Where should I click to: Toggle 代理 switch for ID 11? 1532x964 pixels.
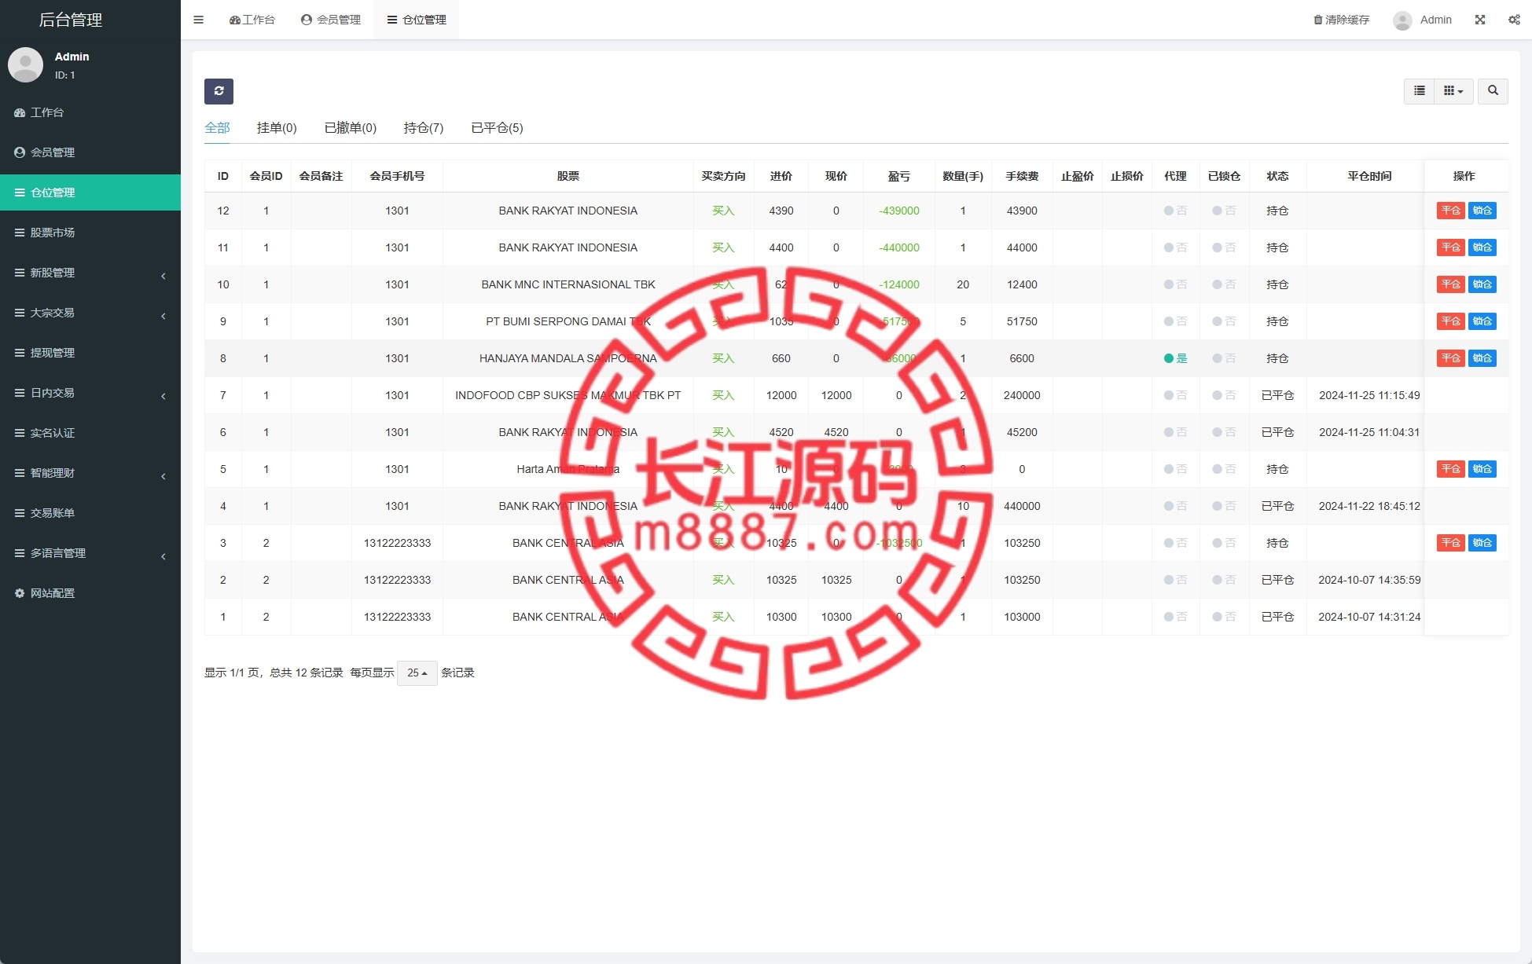1175,247
